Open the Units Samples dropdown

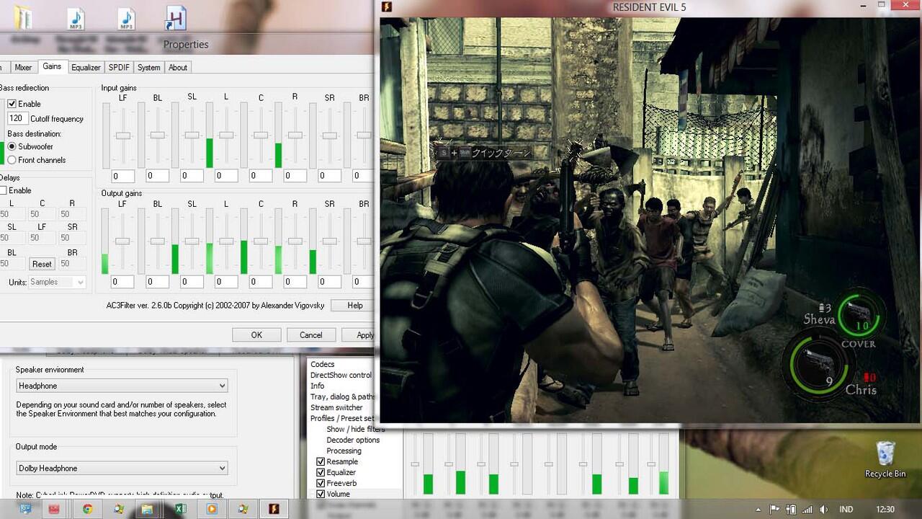click(57, 282)
